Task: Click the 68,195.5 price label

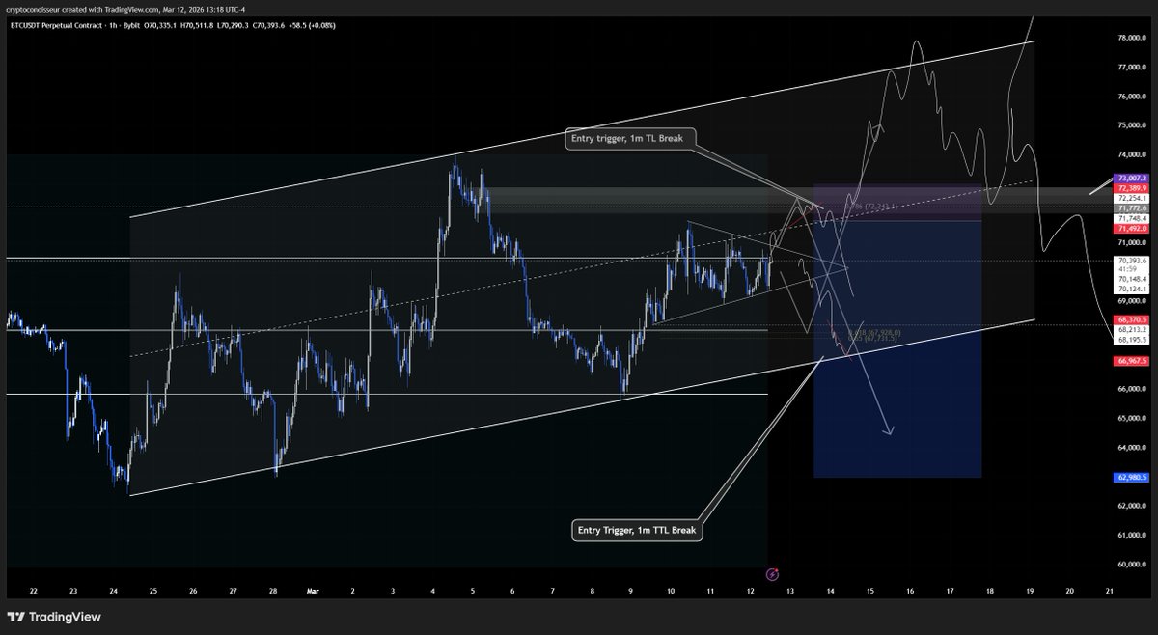Action: [x=1131, y=339]
